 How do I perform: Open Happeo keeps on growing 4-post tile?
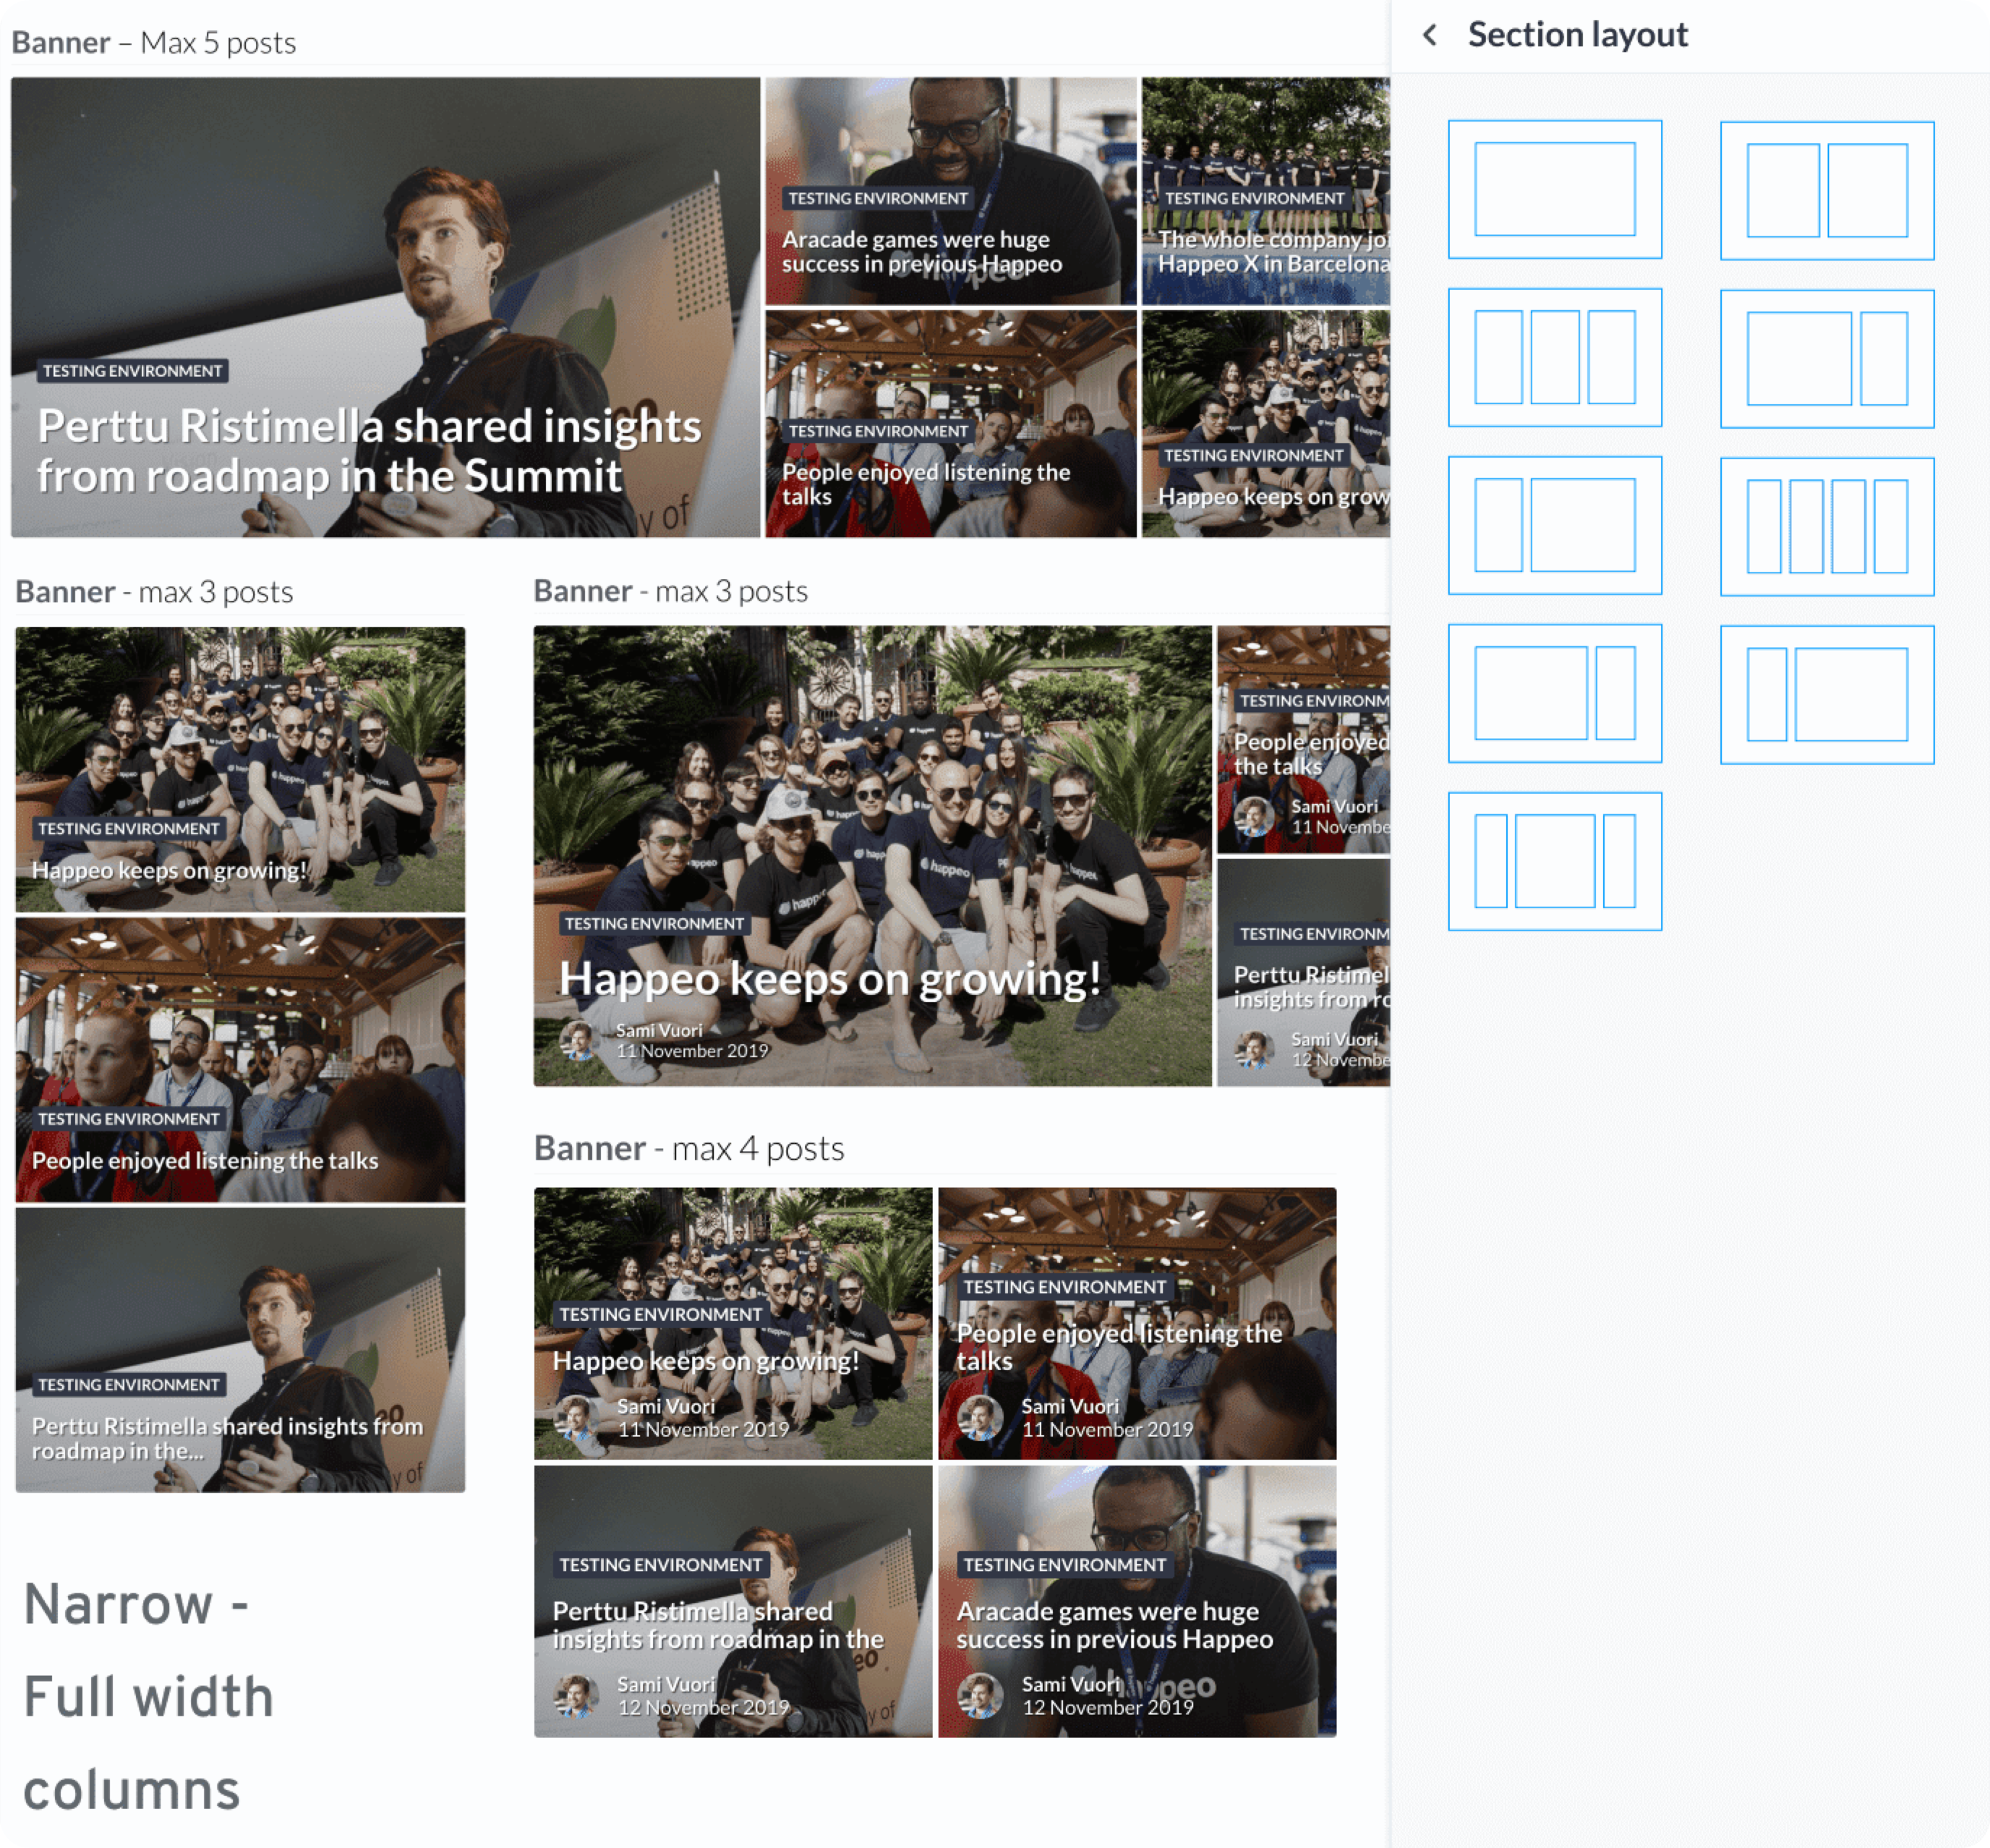[733, 1323]
